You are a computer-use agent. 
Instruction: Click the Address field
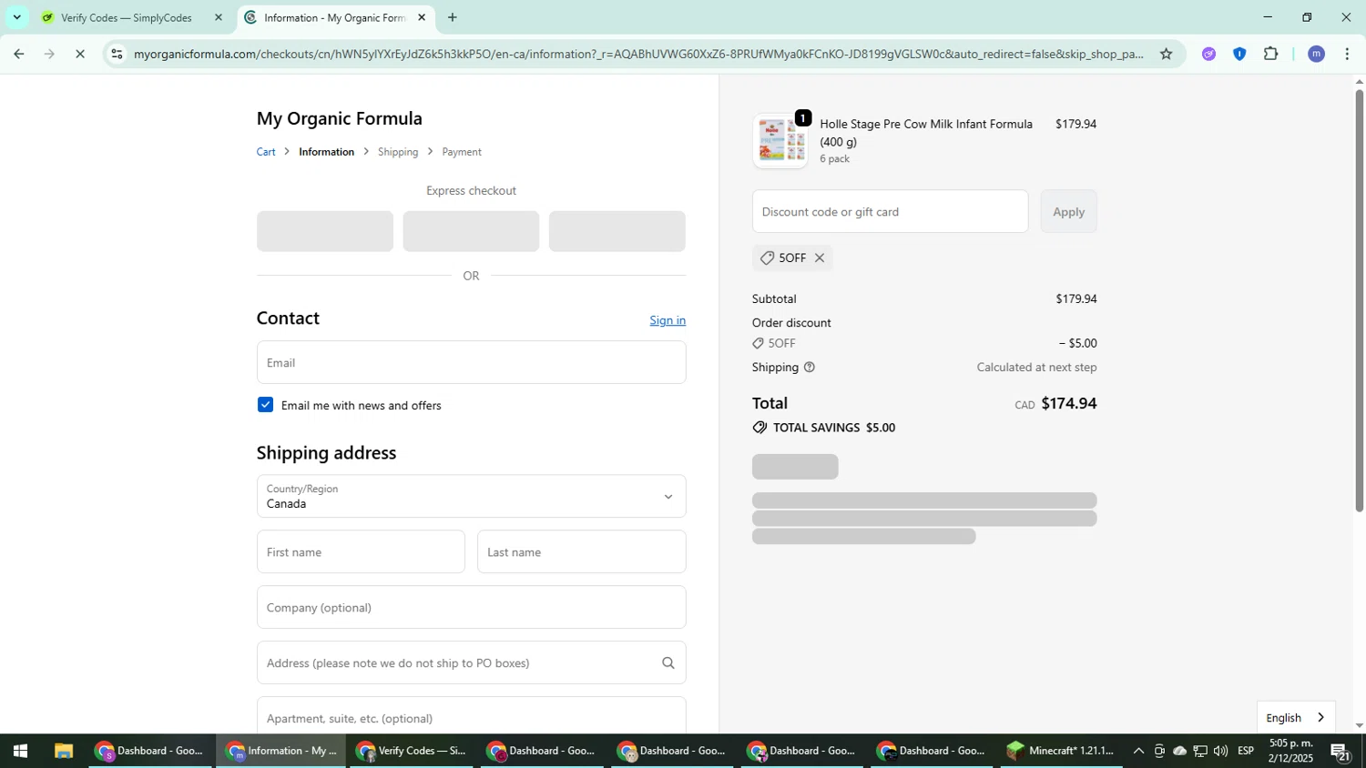click(471, 663)
